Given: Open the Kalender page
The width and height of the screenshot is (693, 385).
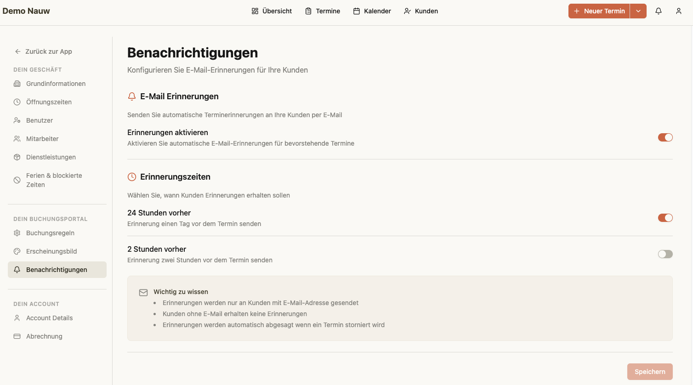Looking at the screenshot, I should pos(372,11).
